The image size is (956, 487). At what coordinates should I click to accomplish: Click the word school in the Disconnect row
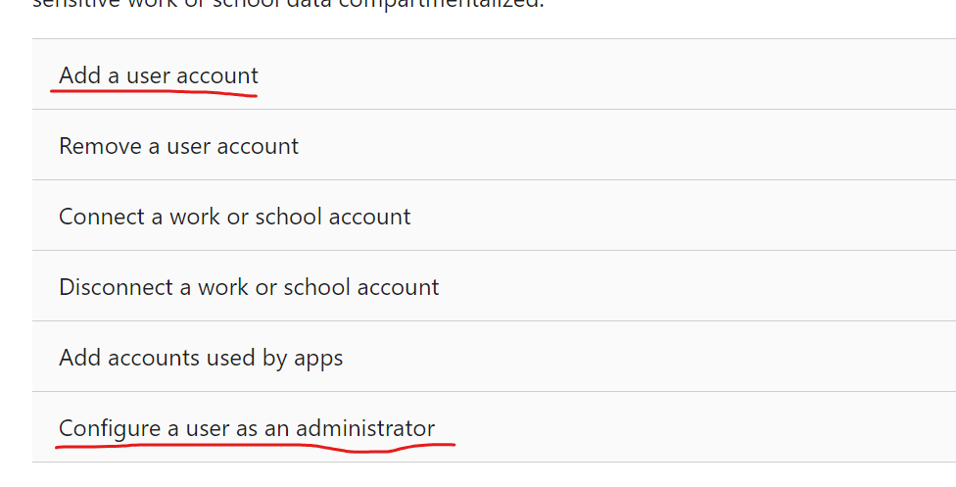pyautogui.click(x=317, y=287)
